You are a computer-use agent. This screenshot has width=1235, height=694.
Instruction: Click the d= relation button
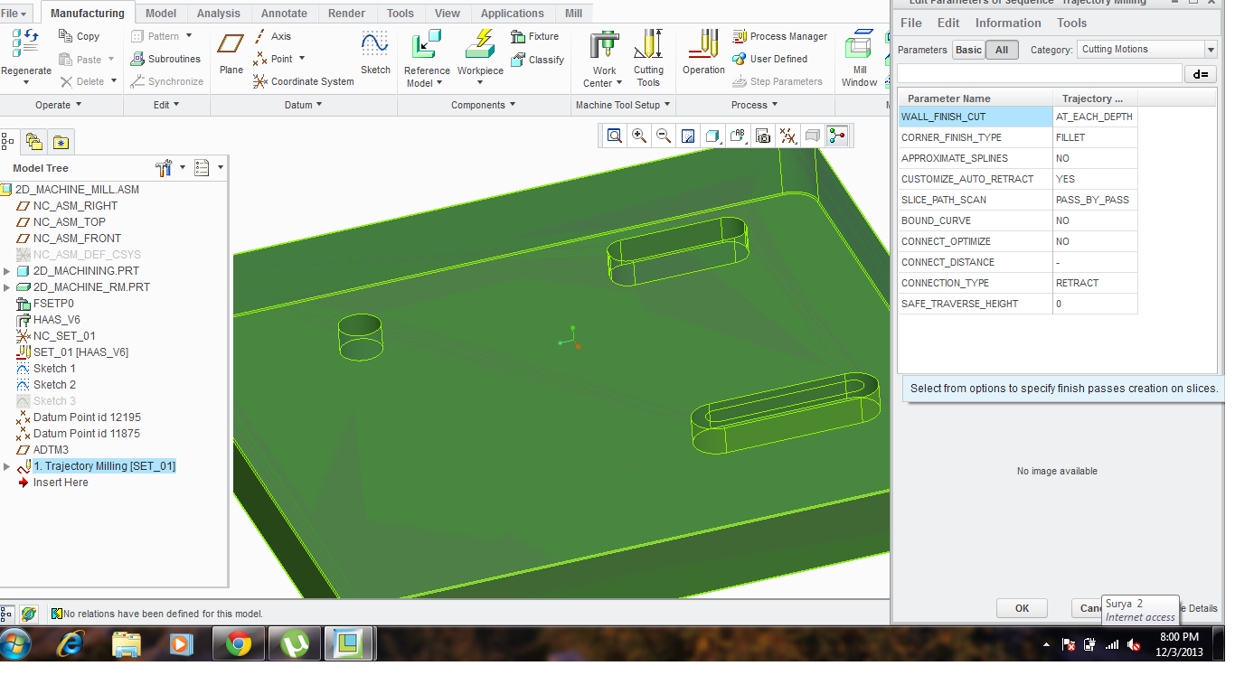pos(1200,74)
